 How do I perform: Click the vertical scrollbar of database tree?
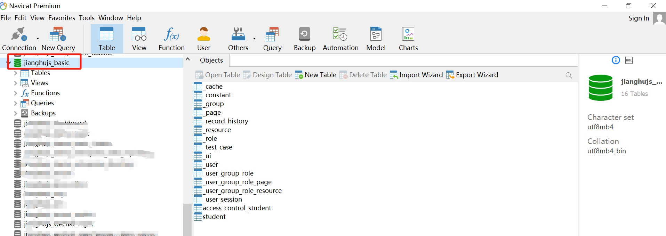click(187, 219)
